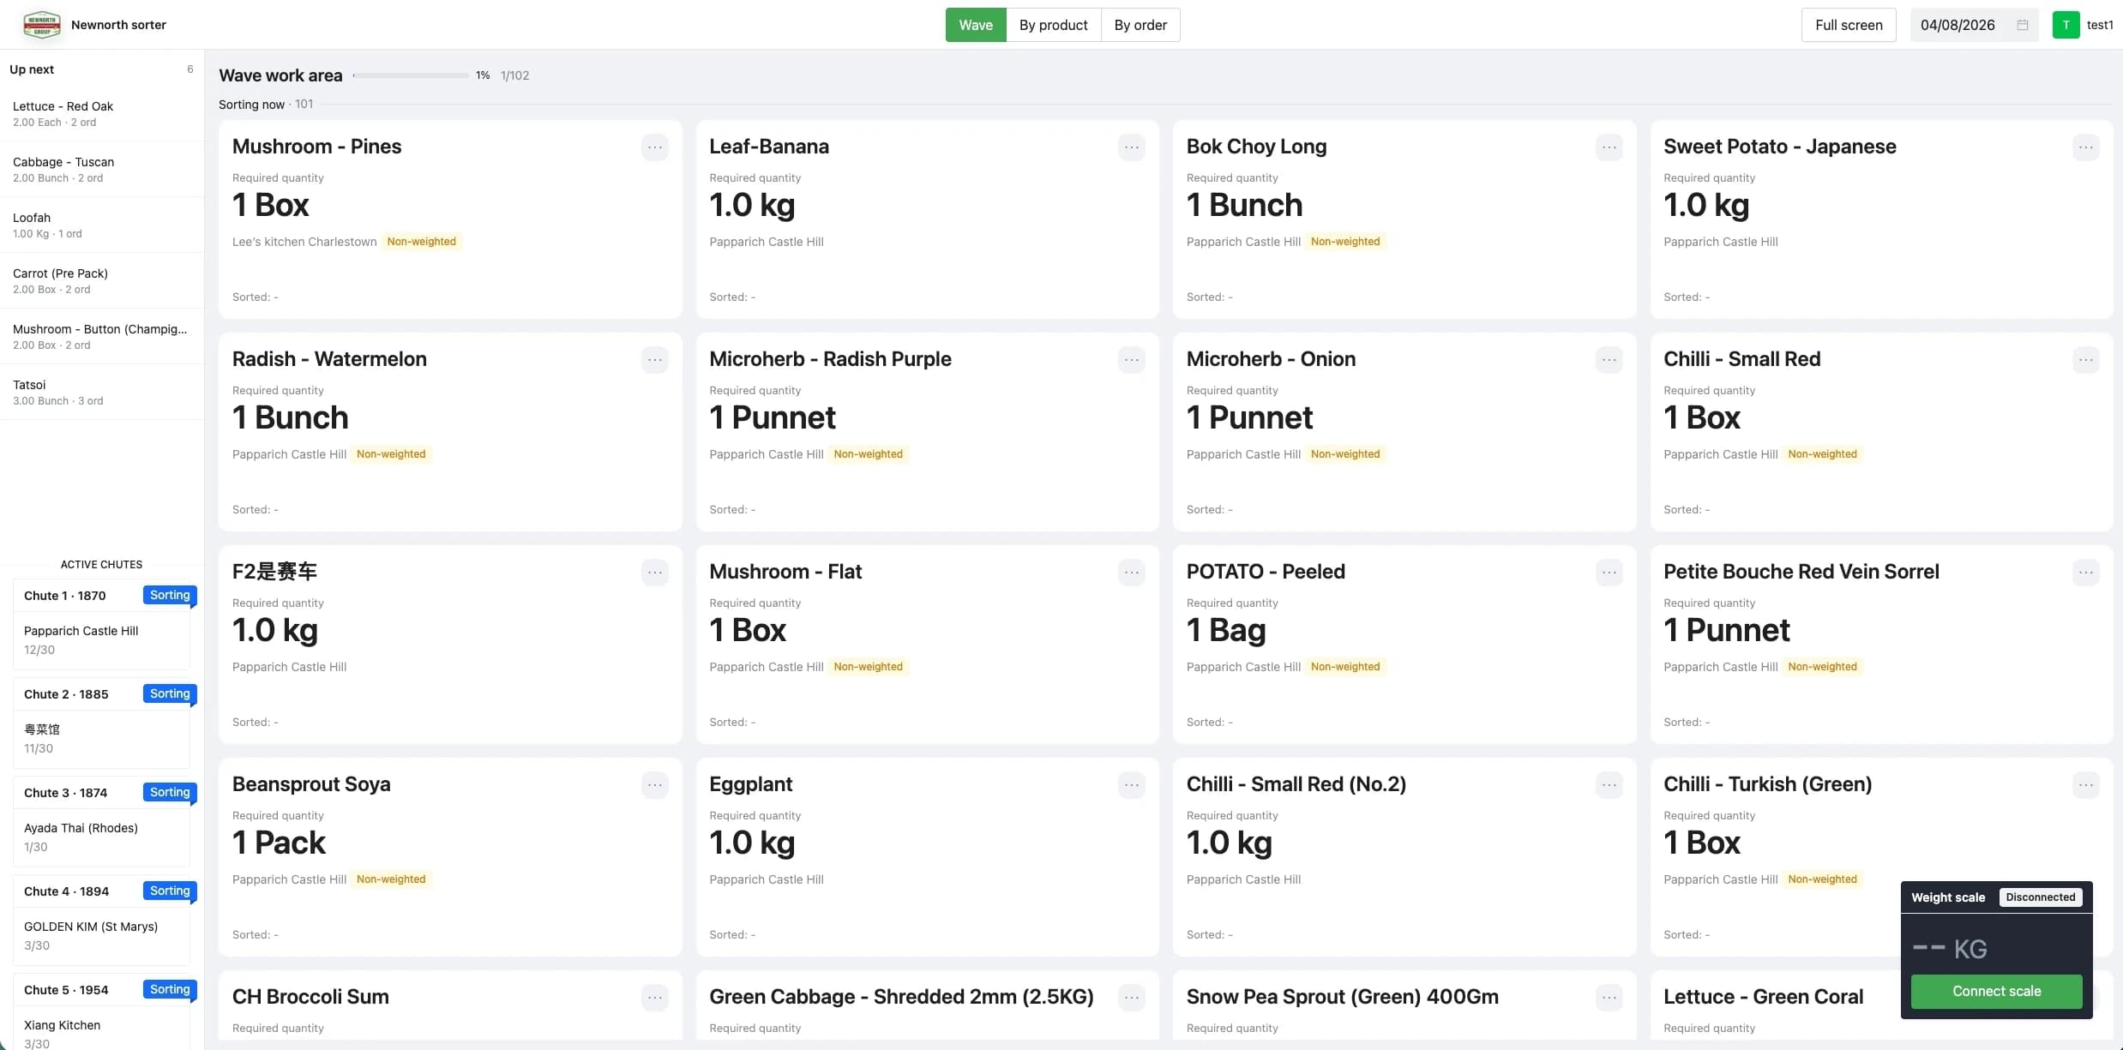Click the Full screen button

point(1849,25)
